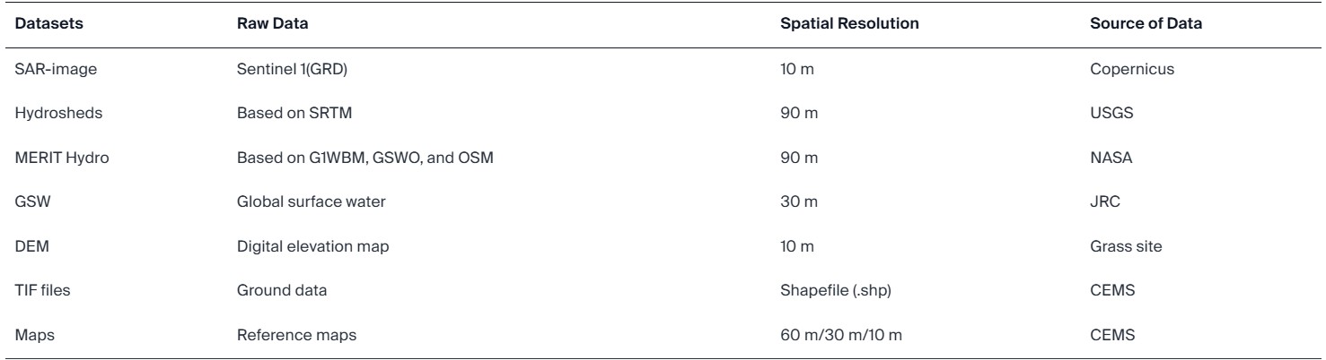
Task: Click the Spatial Resolution column header
Action: pos(850,24)
